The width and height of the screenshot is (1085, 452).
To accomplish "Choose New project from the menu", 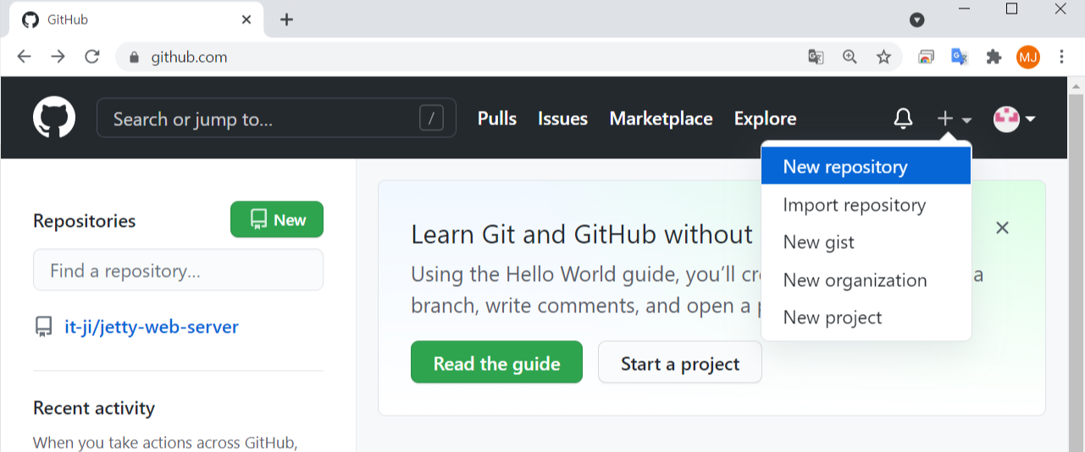I will coord(866,317).
